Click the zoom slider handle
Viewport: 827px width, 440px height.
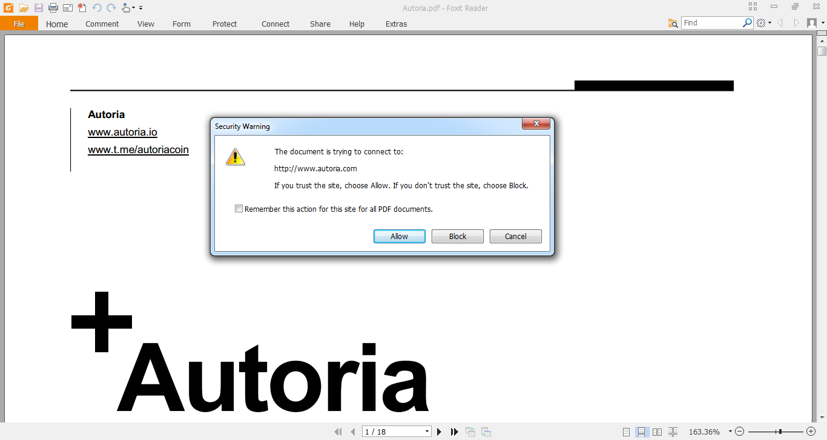coord(780,432)
